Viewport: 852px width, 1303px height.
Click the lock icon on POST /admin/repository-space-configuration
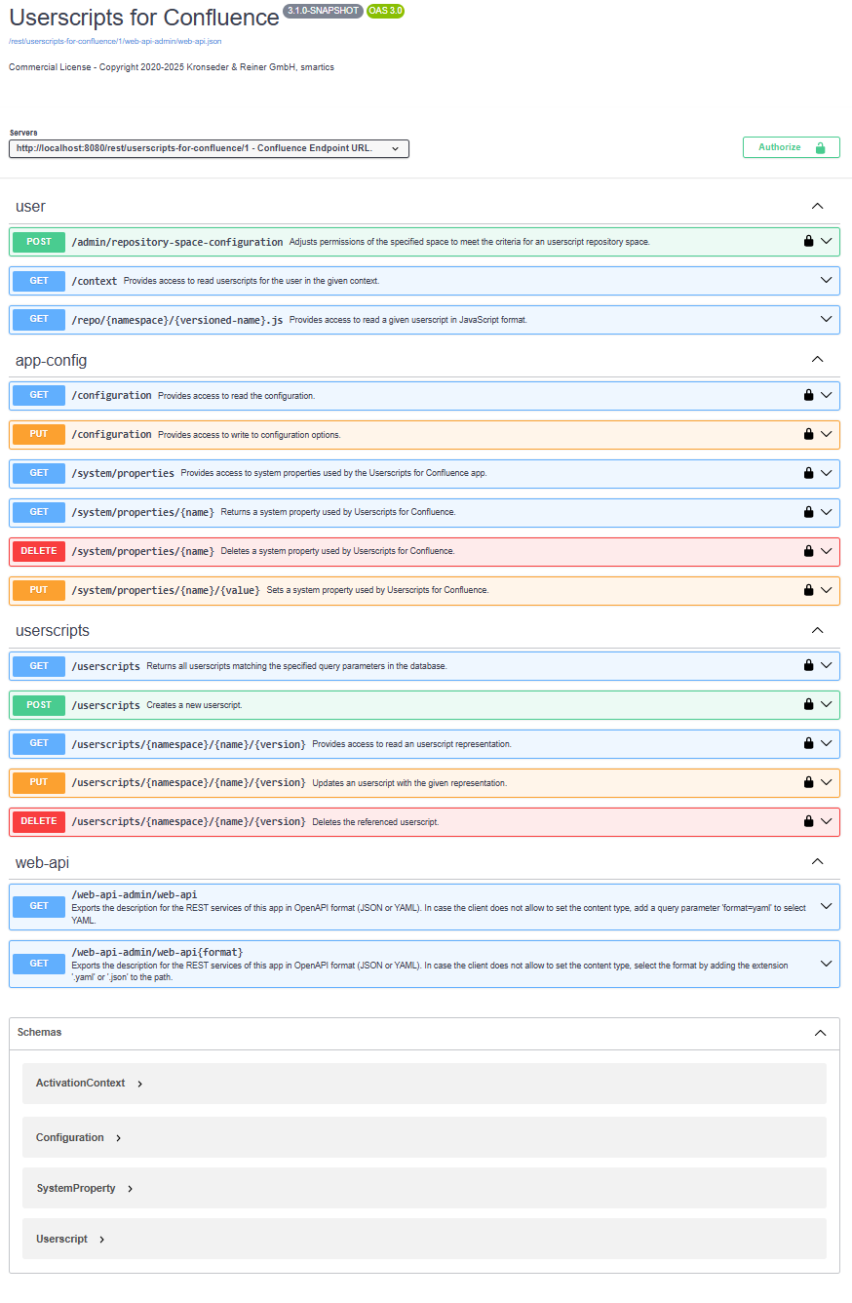[808, 241]
